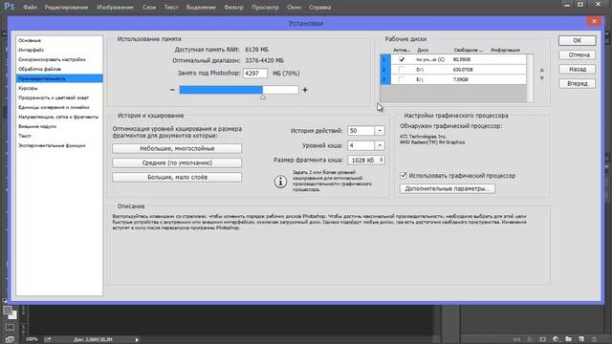The width and height of the screenshot is (612, 344).
Task: Click 'Дополнительные параметры...' button
Action: pyautogui.click(x=448, y=189)
